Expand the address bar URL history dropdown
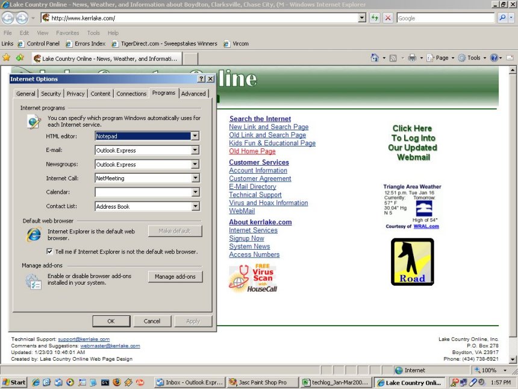Viewport: 518px width, 389px height. pos(362,18)
